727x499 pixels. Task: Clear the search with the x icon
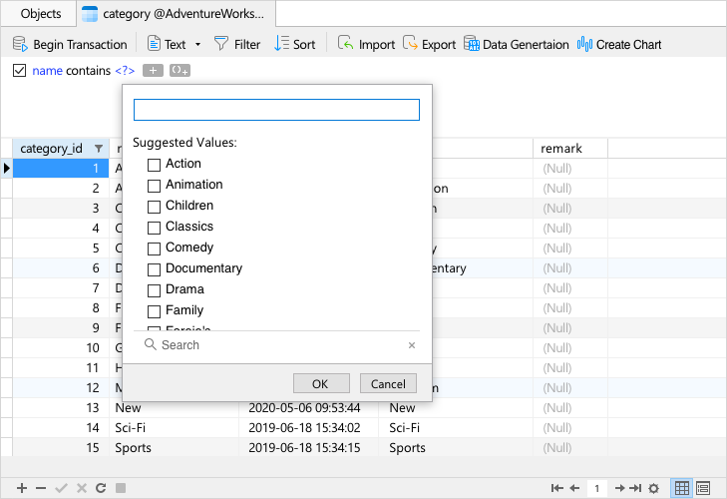[x=412, y=345]
